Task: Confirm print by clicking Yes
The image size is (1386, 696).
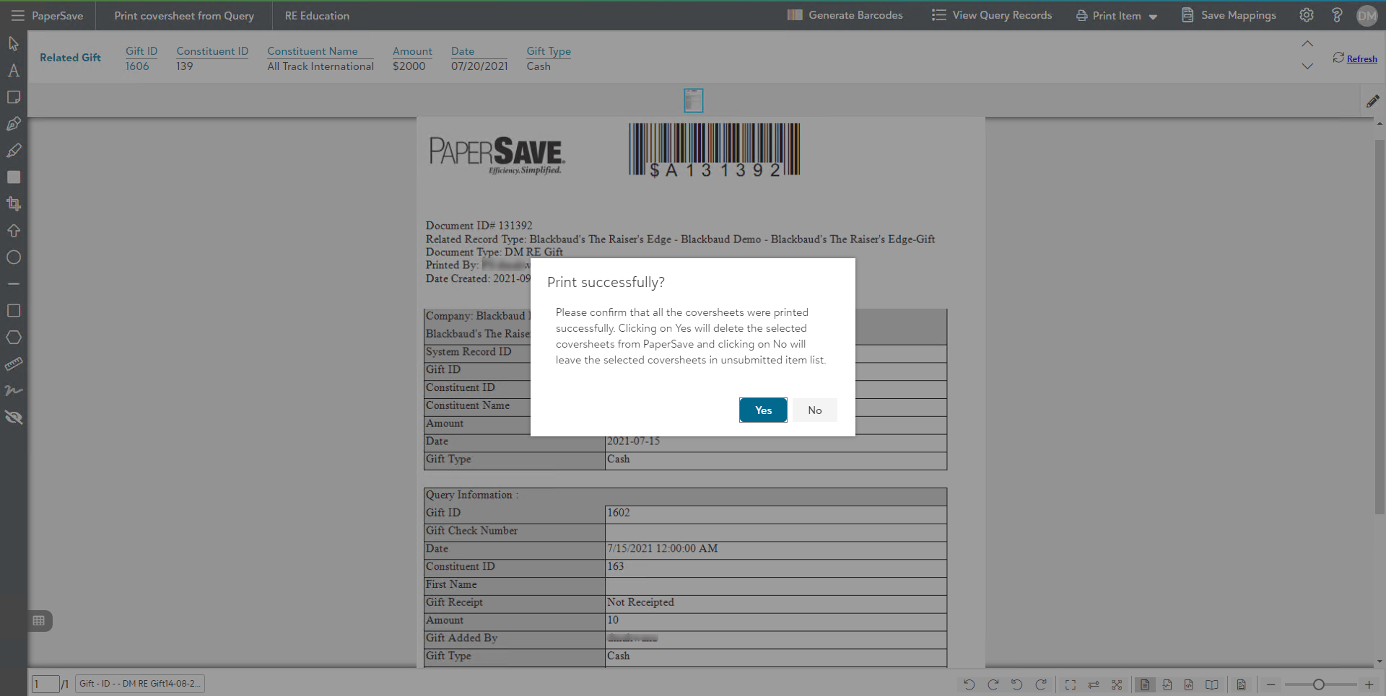Action: pos(763,410)
